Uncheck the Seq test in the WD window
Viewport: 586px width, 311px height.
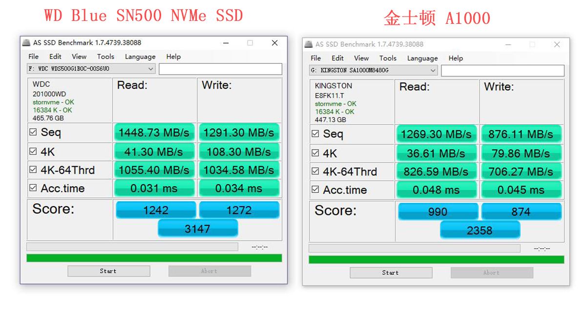(32, 132)
